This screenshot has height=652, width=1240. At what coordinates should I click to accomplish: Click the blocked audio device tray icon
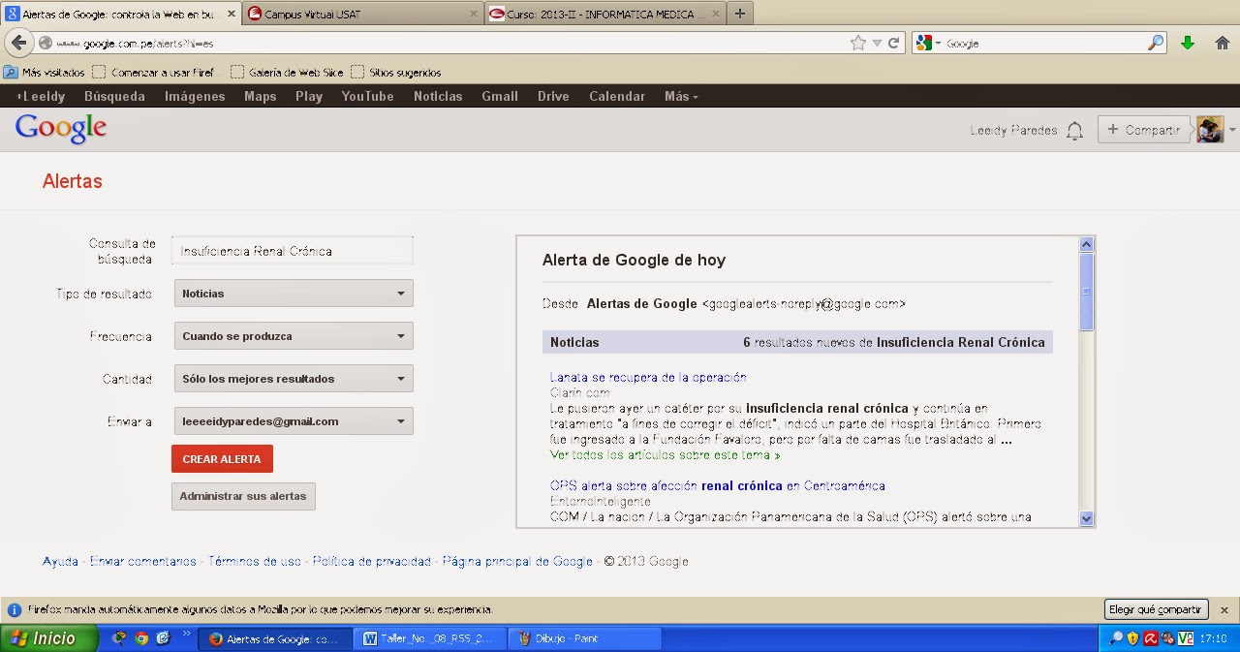coord(1168,638)
